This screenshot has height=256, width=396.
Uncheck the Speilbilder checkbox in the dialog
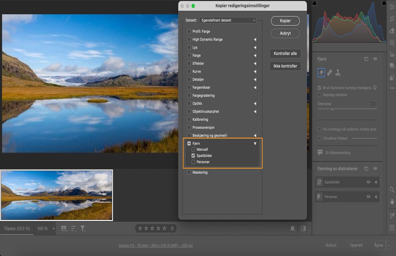pos(193,156)
